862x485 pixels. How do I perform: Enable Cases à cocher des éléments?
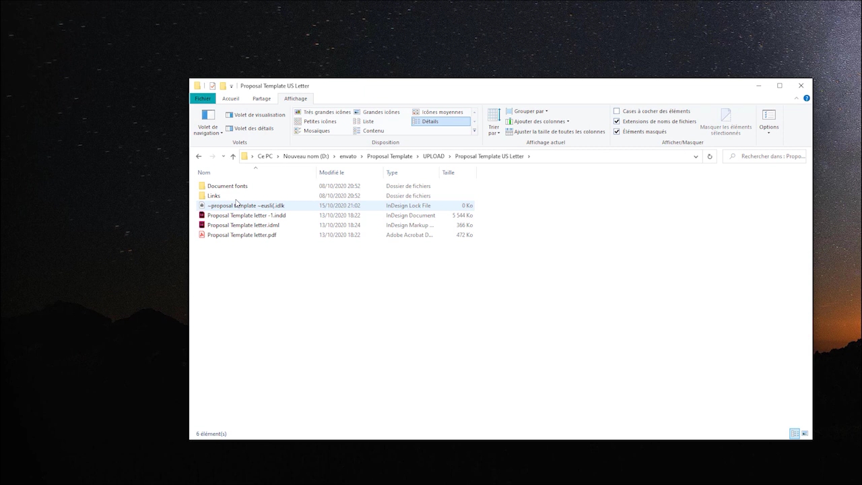click(616, 111)
